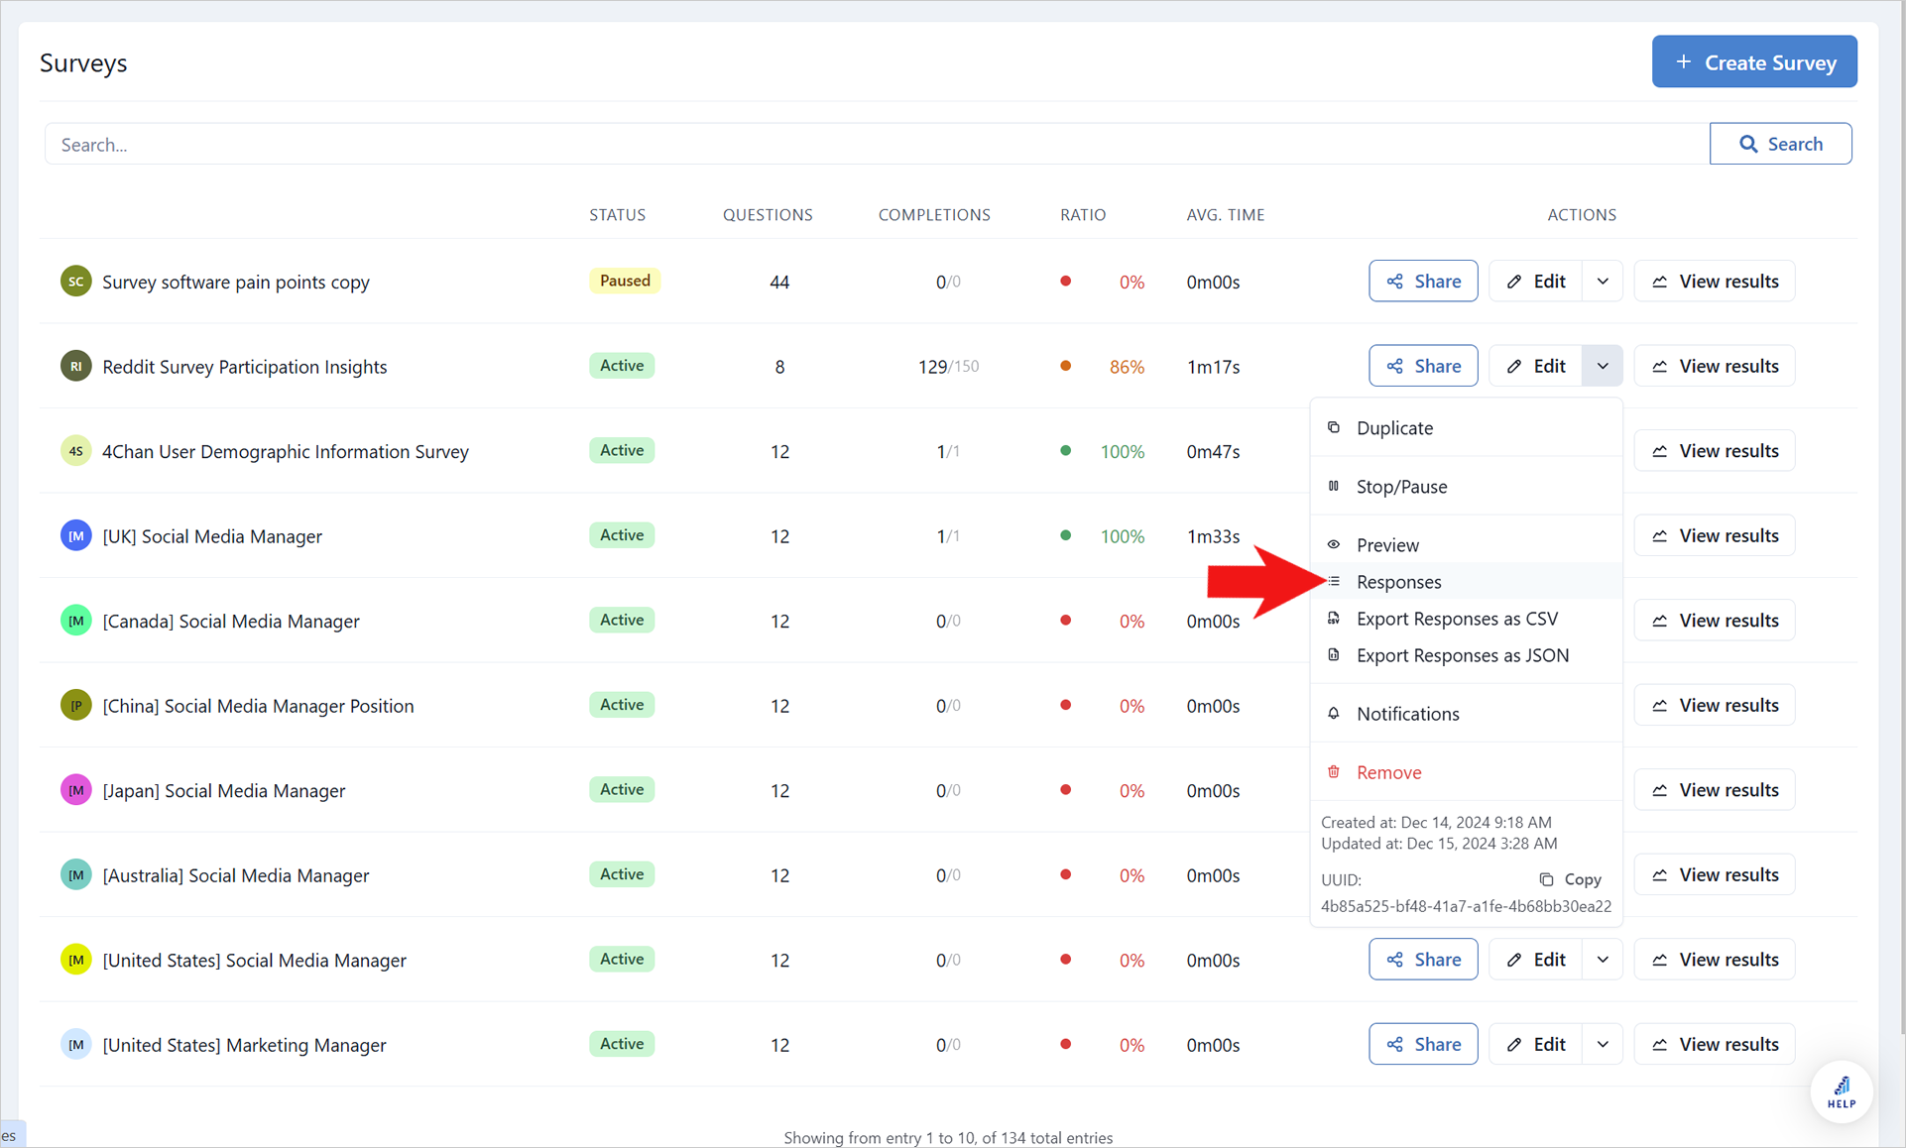Click Export Responses as JSON option
The width and height of the screenshot is (1906, 1148).
coord(1464,655)
